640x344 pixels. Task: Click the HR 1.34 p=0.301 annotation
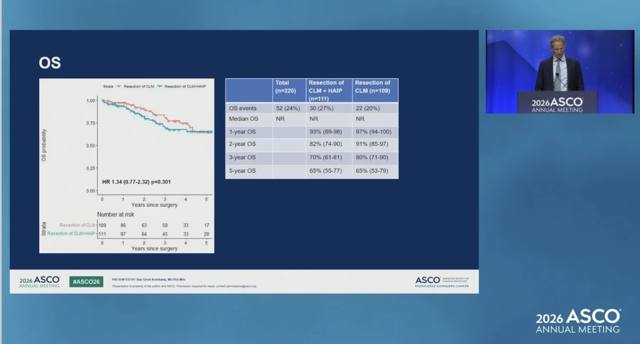tap(136, 182)
